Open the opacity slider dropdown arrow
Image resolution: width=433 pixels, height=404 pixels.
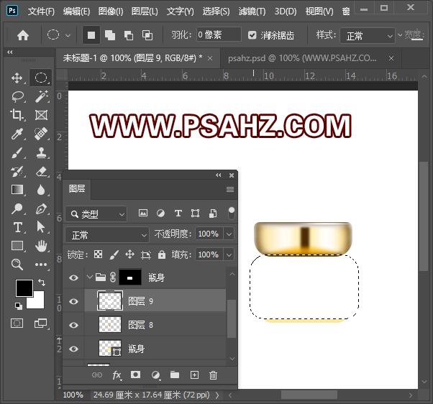click(229, 234)
